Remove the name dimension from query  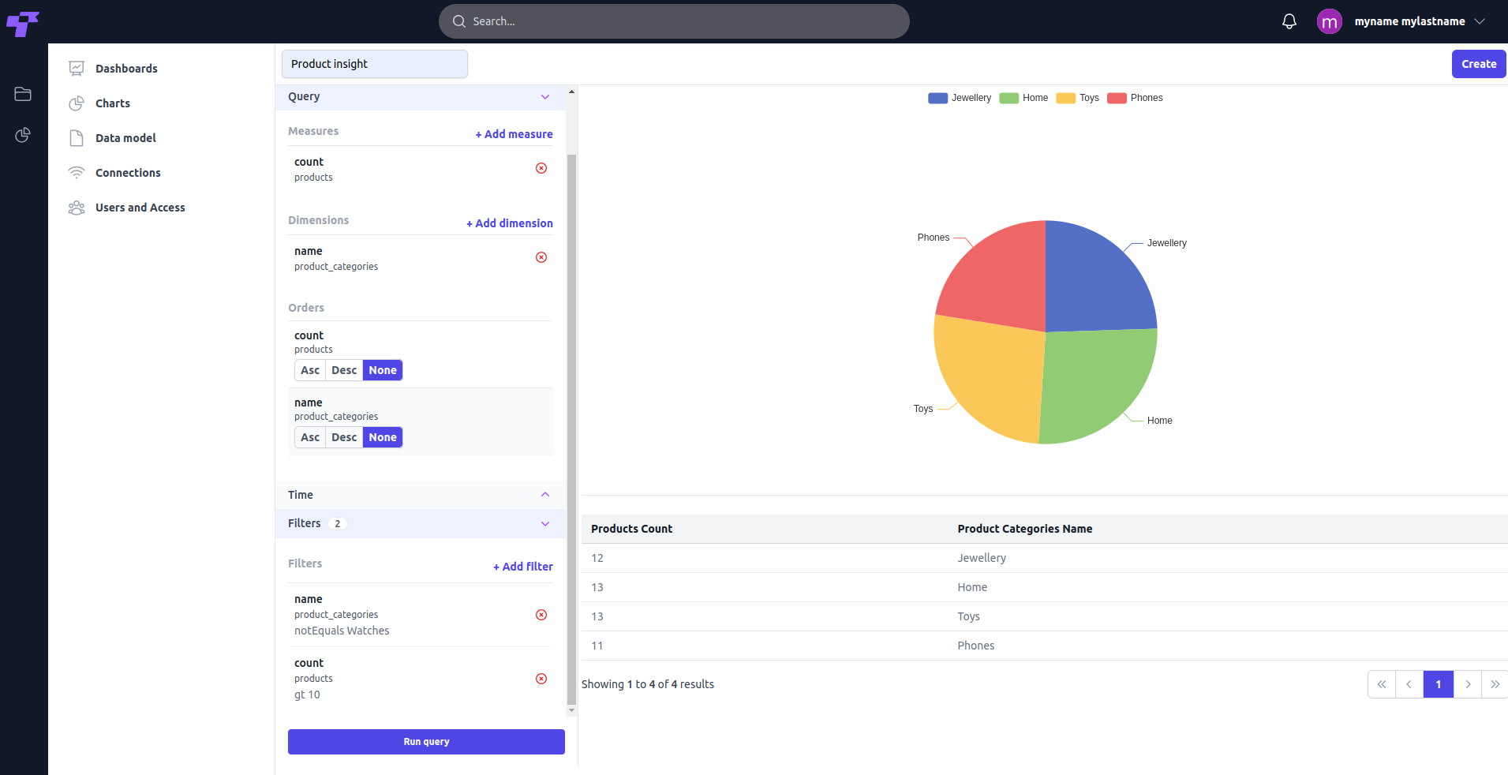tap(541, 257)
